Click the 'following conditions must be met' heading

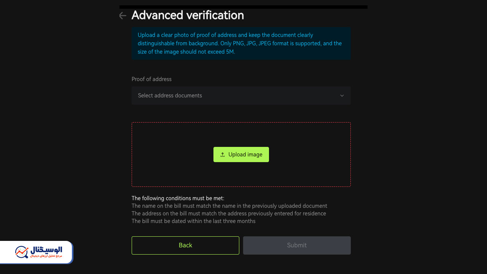click(178, 198)
